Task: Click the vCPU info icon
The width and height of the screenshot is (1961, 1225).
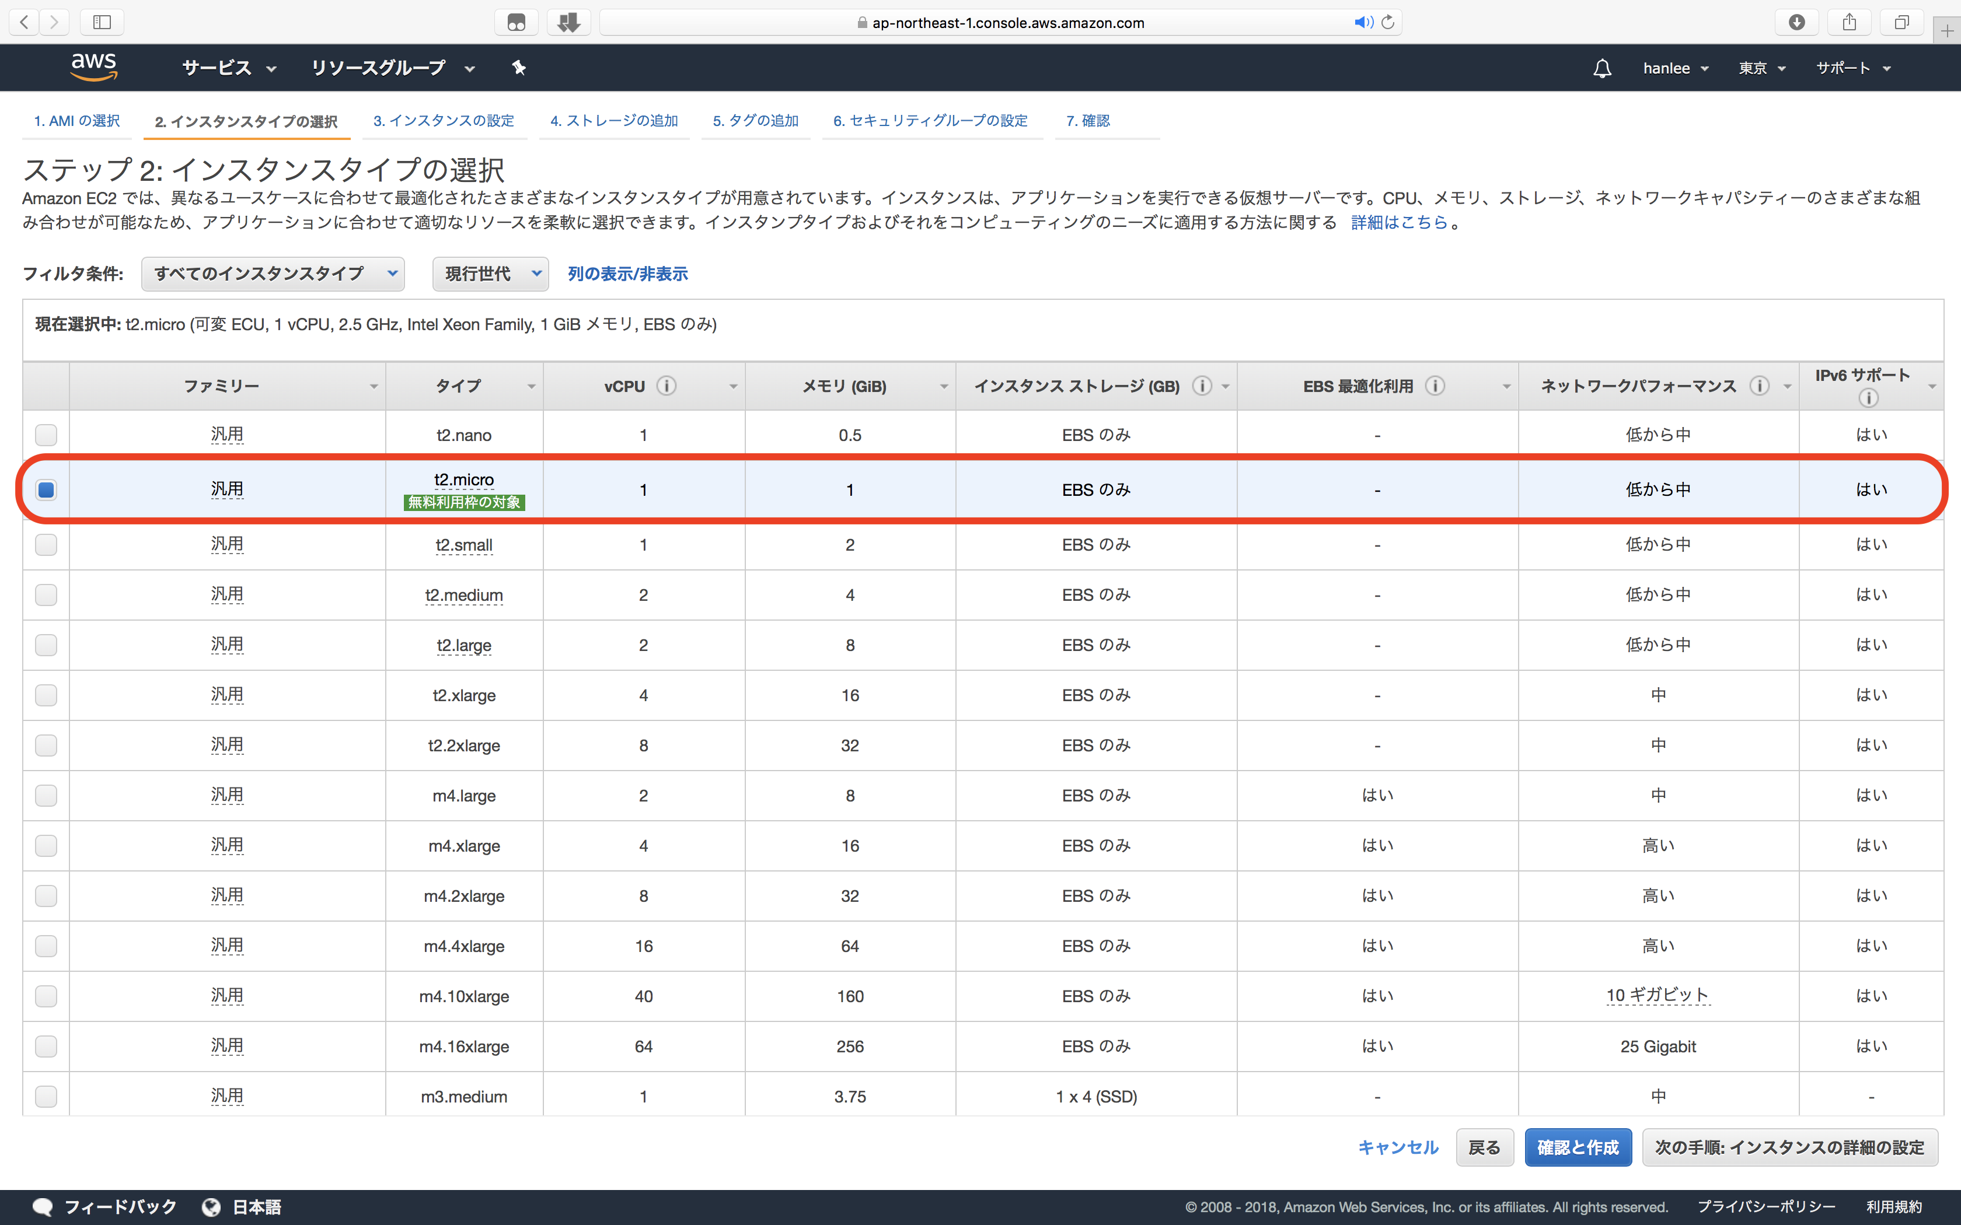Action: click(666, 386)
